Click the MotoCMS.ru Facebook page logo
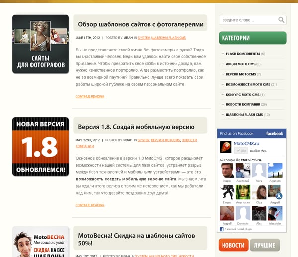The image size is (298, 257). pyautogui.click(x=226, y=147)
